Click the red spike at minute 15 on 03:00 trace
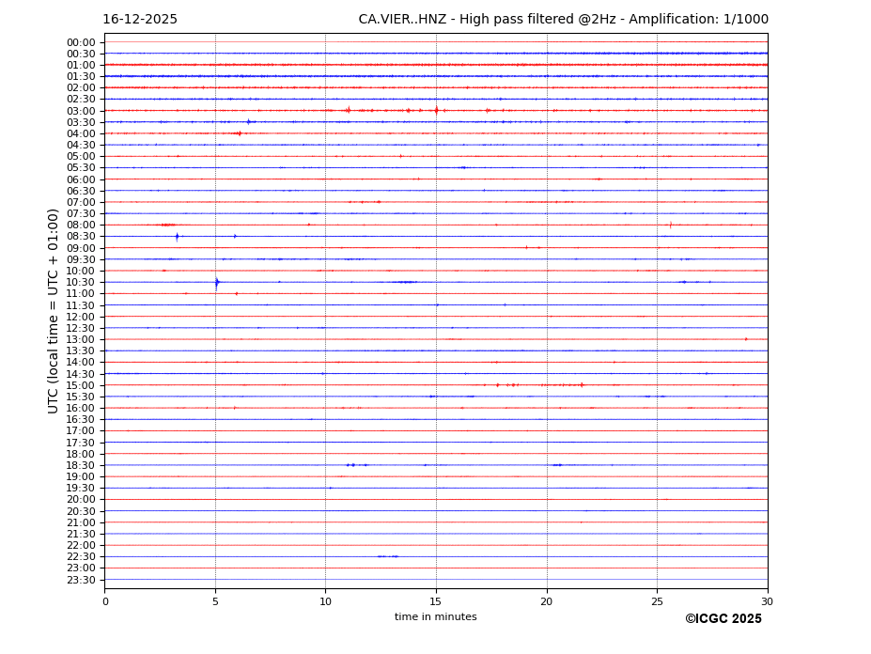The image size is (871, 654). tap(436, 111)
